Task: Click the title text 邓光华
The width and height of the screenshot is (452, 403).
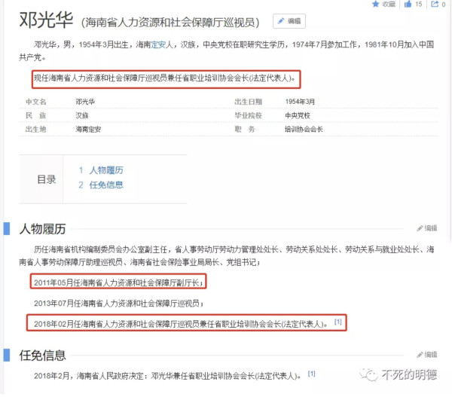Action: click(46, 20)
